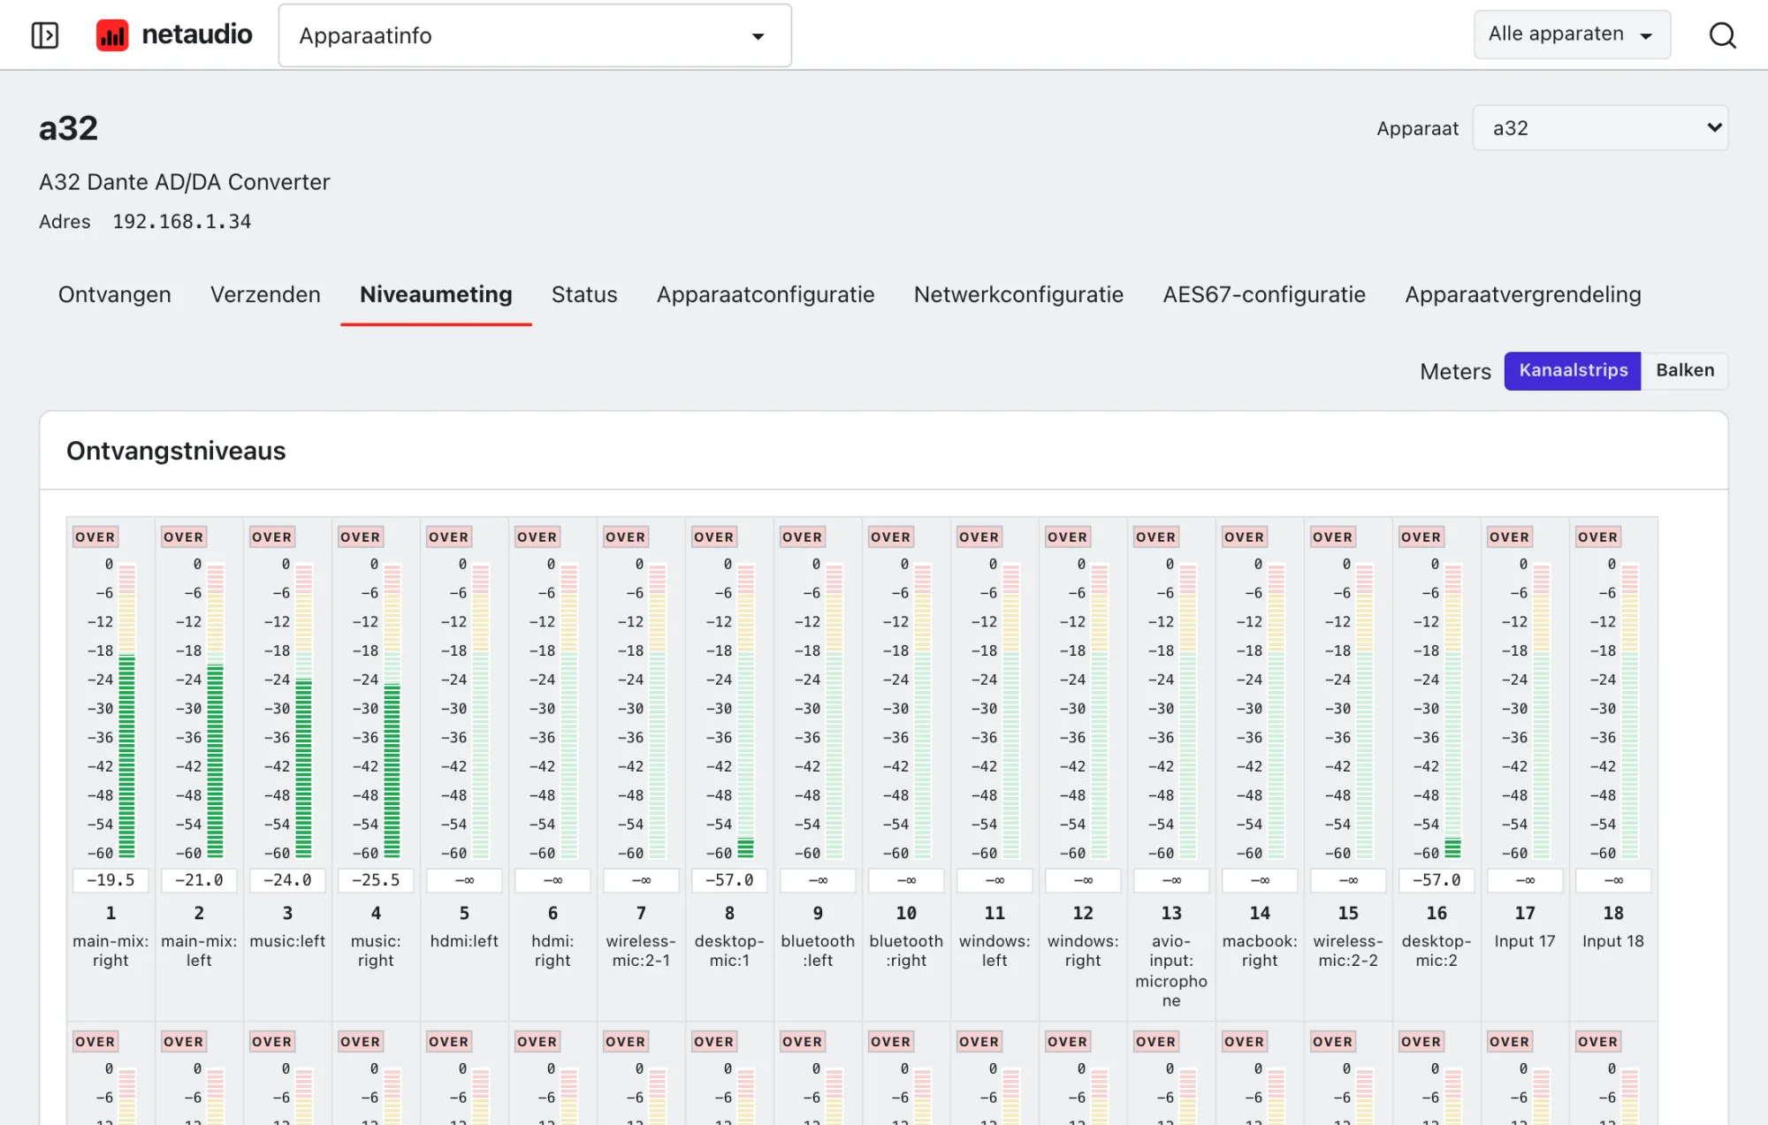
Task: Click the Ontvangstniveaus section heading
Action: pos(176,451)
